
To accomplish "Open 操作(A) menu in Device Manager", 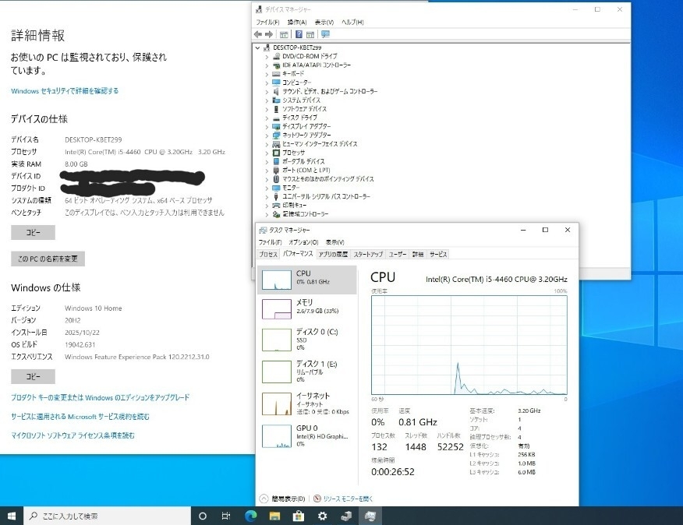I will point(297,23).
